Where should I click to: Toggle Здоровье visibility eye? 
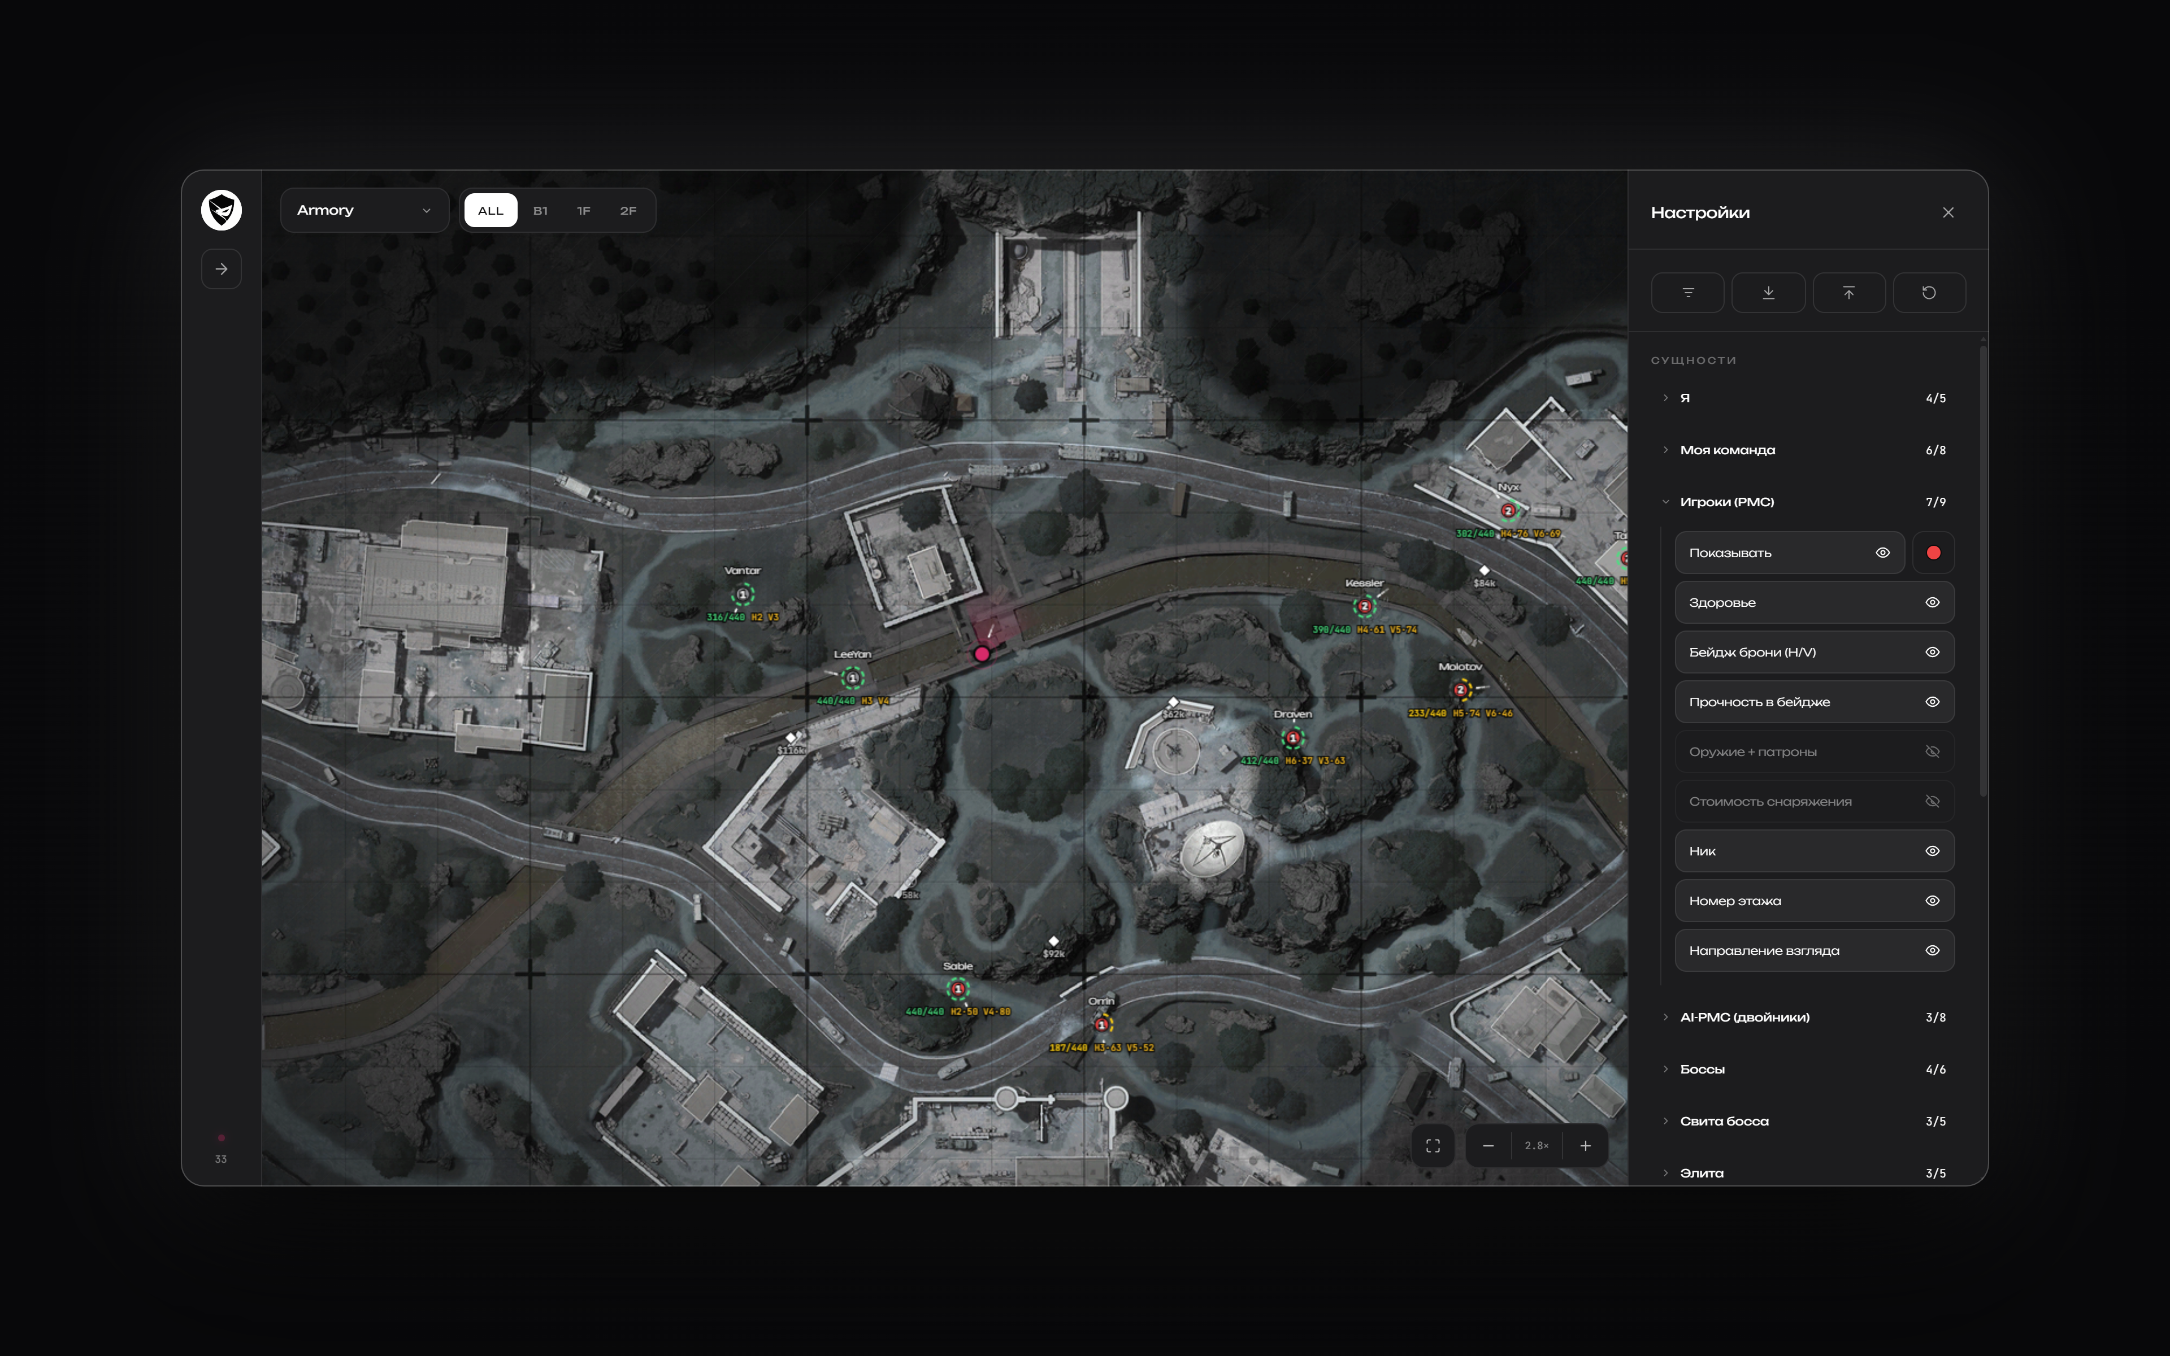[x=1933, y=603]
